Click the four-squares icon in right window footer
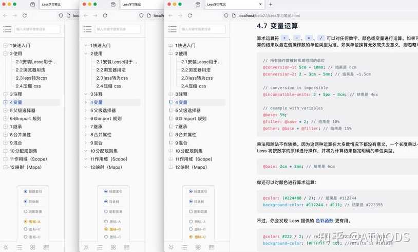The image size is (418, 252). (x=198, y=247)
